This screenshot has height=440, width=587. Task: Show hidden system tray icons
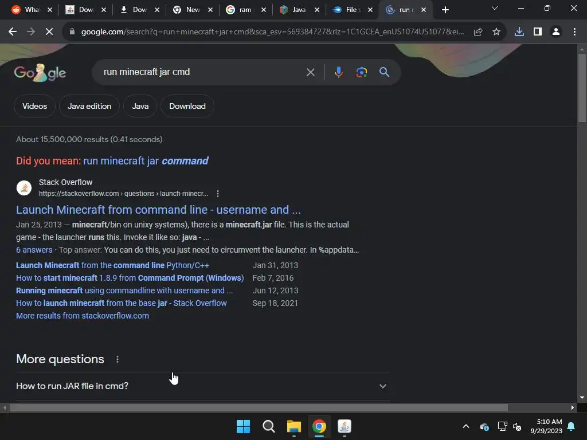466,426
